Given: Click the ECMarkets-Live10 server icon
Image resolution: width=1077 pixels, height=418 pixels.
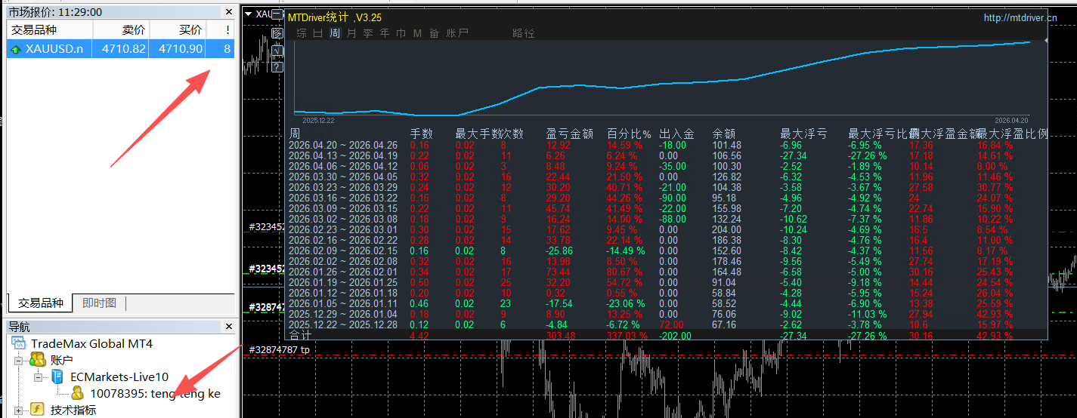Looking at the screenshot, I should pyautogui.click(x=57, y=377).
